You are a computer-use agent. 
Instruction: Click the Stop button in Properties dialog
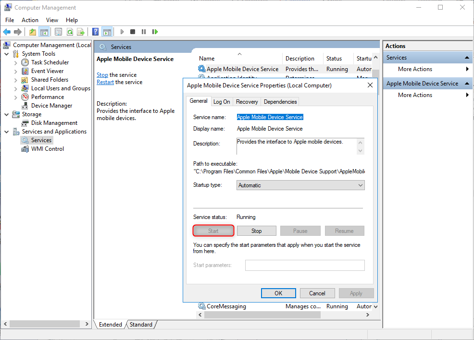256,231
